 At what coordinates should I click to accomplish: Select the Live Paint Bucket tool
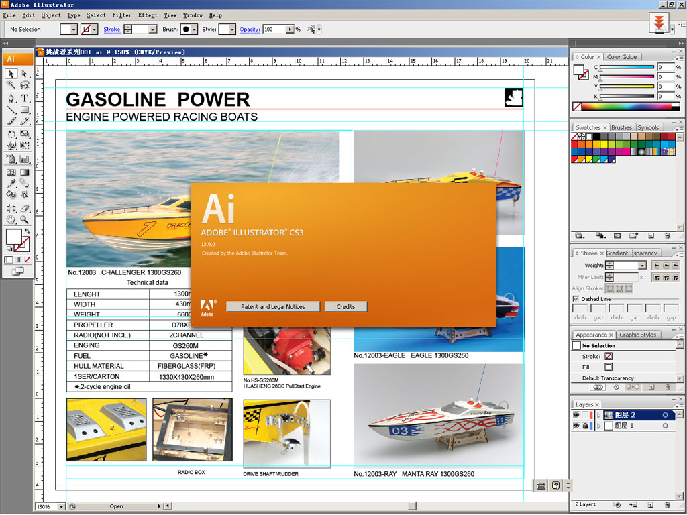click(11, 194)
